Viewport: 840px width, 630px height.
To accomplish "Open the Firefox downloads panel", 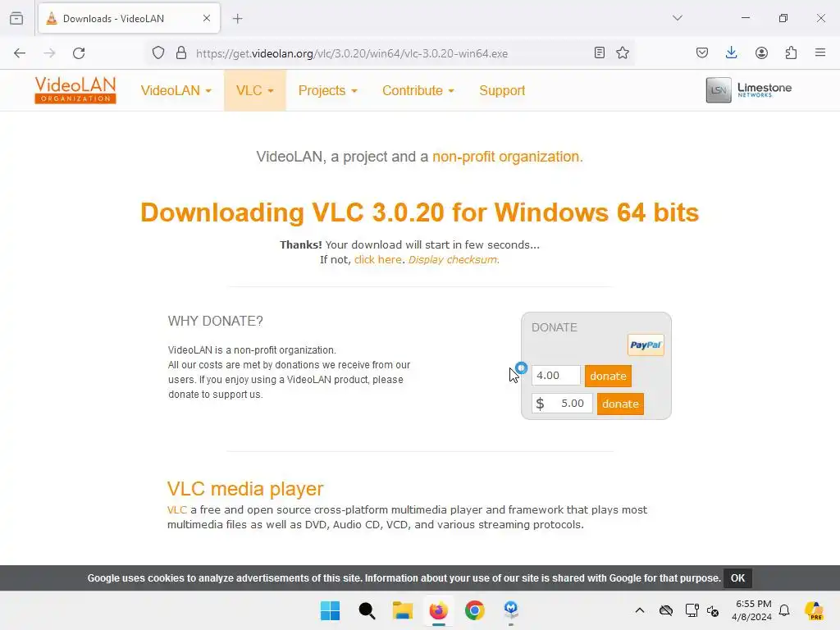I will [x=731, y=53].
